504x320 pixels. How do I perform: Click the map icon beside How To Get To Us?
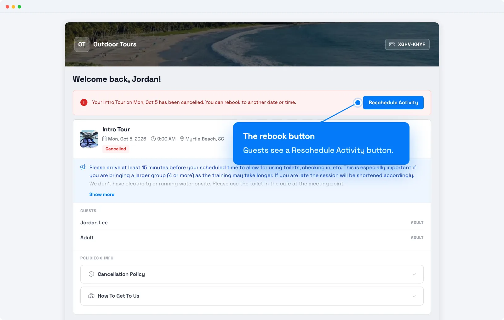pos(91,296)
